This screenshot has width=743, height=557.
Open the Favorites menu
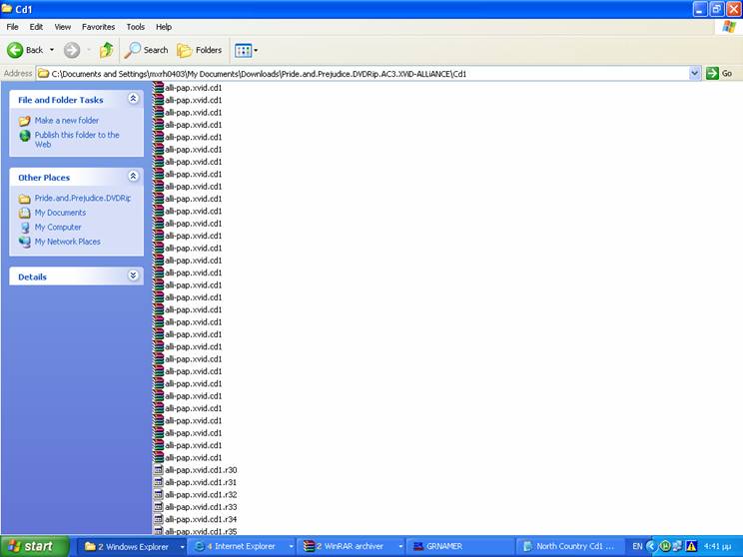pyautogui.click(x=98, y=27)
